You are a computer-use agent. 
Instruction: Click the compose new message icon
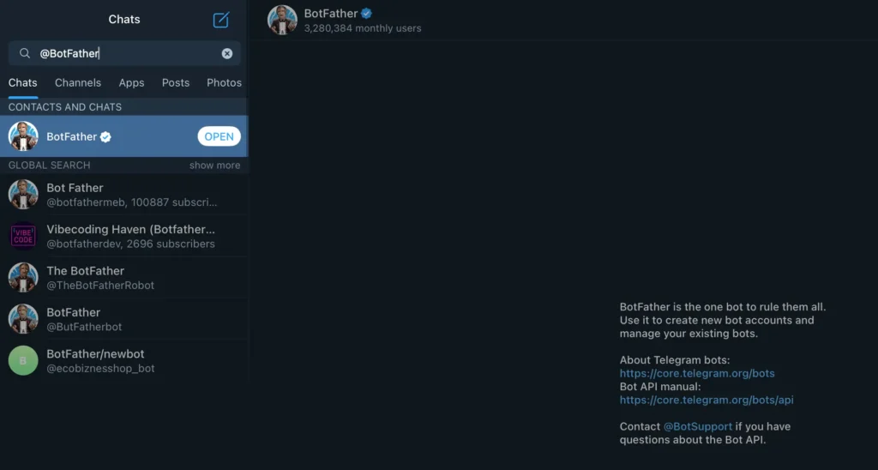tap(221, 20)
